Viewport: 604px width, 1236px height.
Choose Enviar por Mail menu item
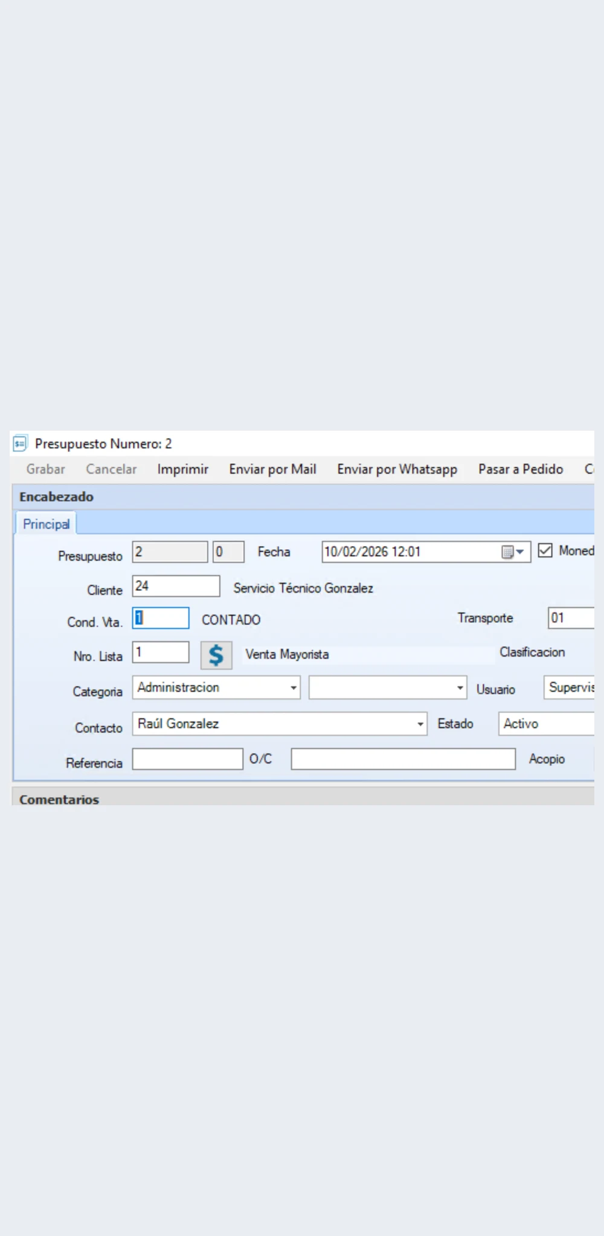coord(272,469)
